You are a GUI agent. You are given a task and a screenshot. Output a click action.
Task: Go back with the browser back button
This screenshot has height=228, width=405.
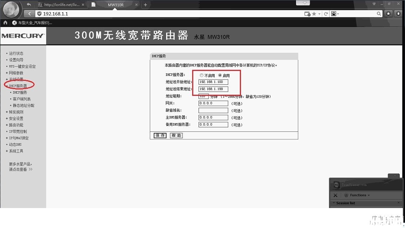click(x=30, y=14)
